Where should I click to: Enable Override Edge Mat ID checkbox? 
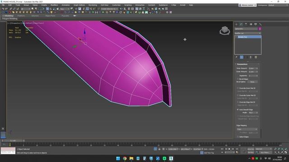[238, 102]
